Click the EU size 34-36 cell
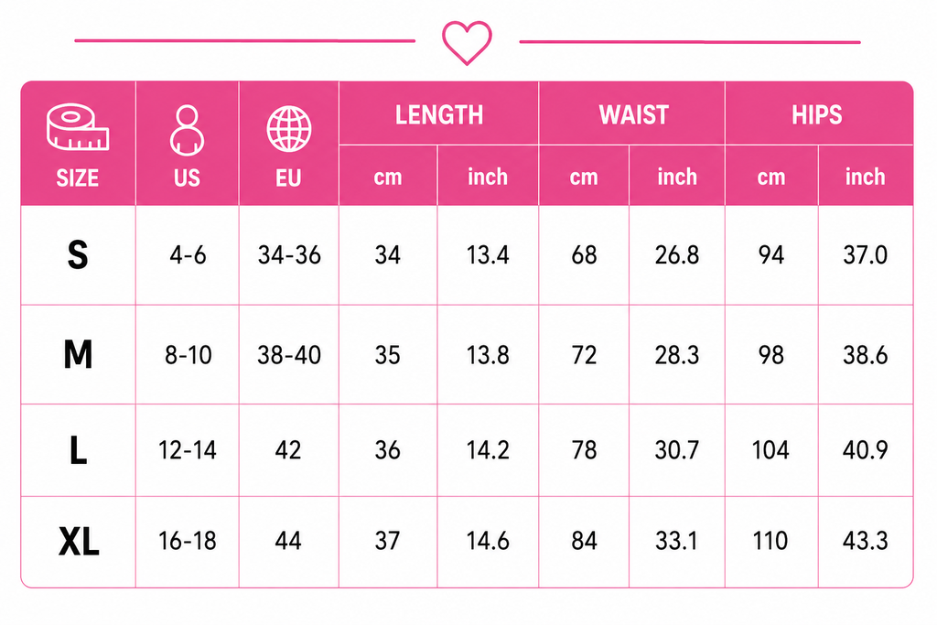 click(289, 255)
